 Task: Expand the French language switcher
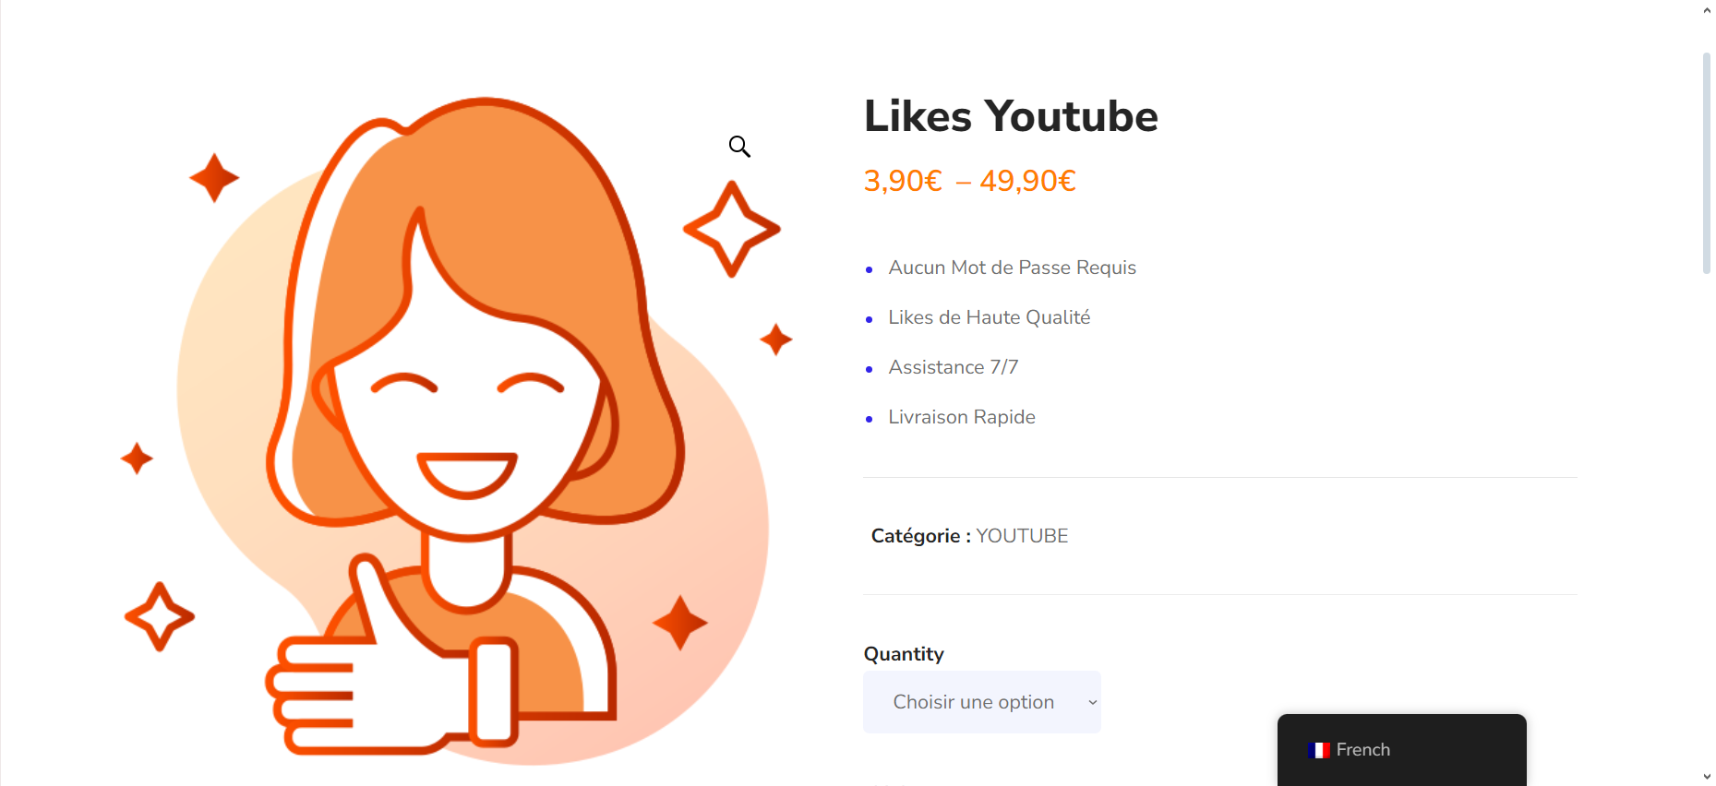click(1401, 750)
